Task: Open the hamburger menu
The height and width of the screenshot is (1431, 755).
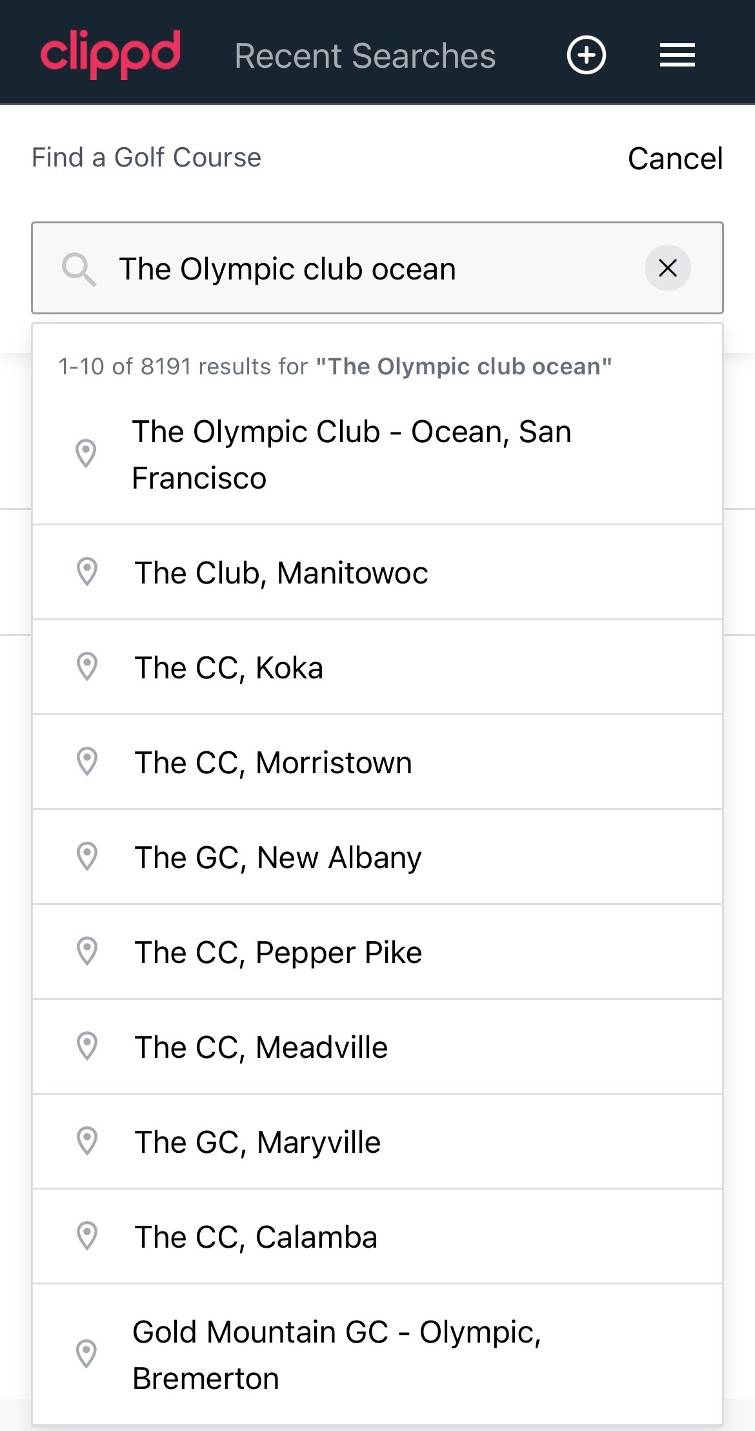Action: tap(677, 55)
